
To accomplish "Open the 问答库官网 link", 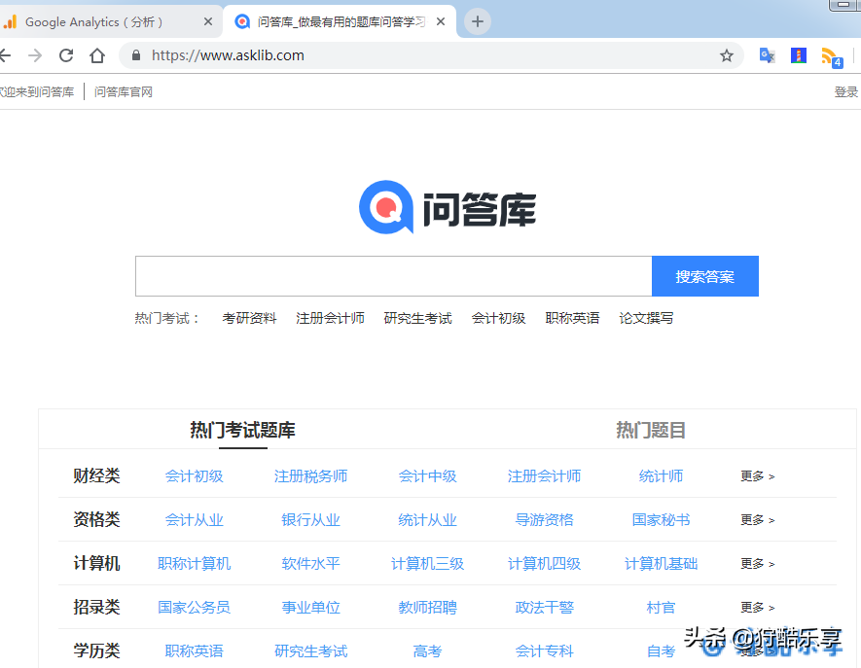I will click(x=124, y=91).
